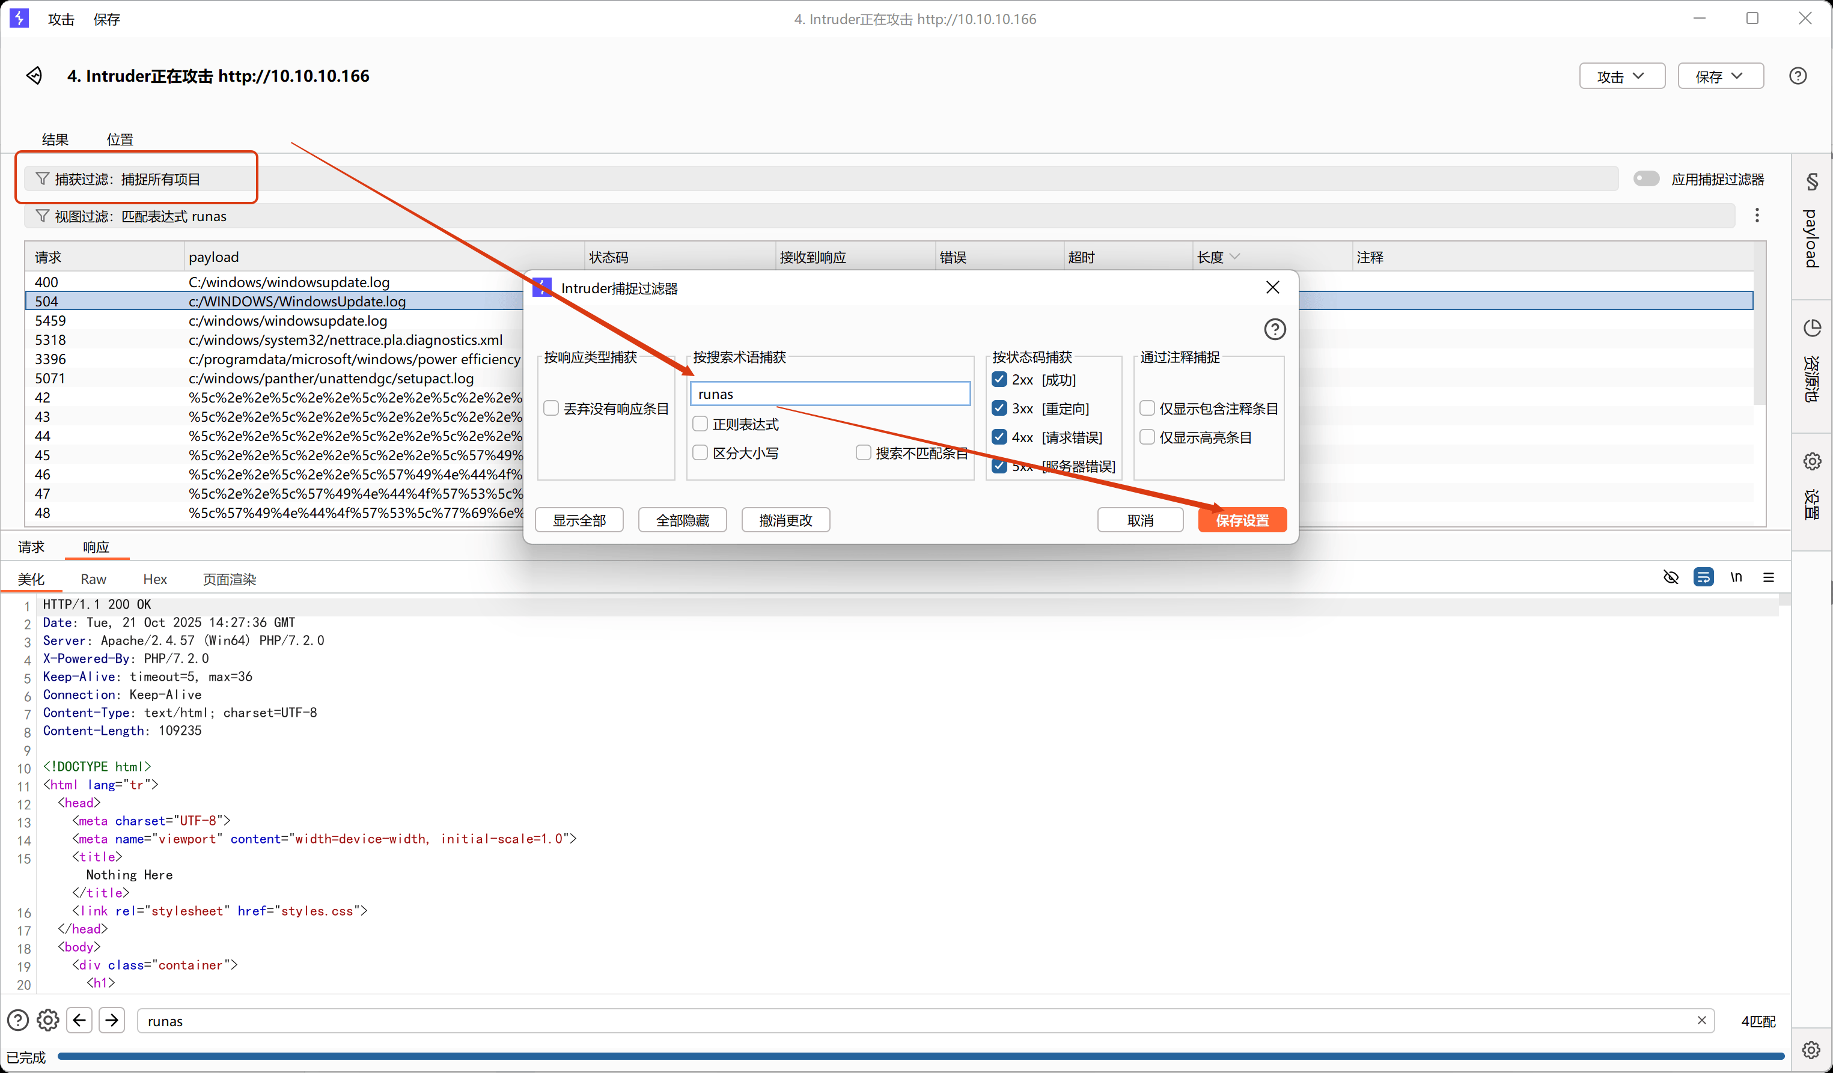Click the help icon inside the filter dialog
The height and width of the screenshot is (1073, 1833).
[1274, 329]
